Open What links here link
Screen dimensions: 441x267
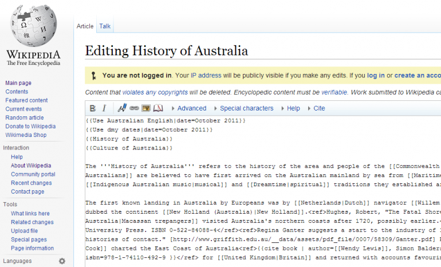pyautogui.click(x=30, y=214)
